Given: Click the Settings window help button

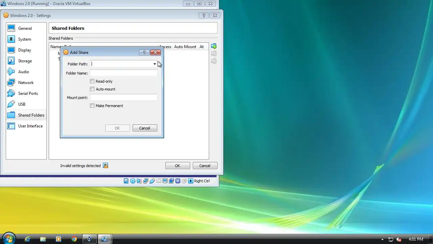Looking at the screenshot, I should (x=204, y=16).
